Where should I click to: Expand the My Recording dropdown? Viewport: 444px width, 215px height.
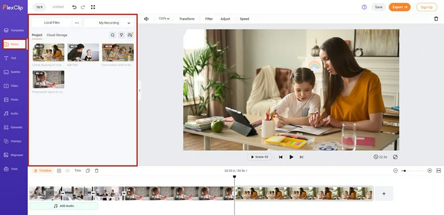click(x=109, y=23)
